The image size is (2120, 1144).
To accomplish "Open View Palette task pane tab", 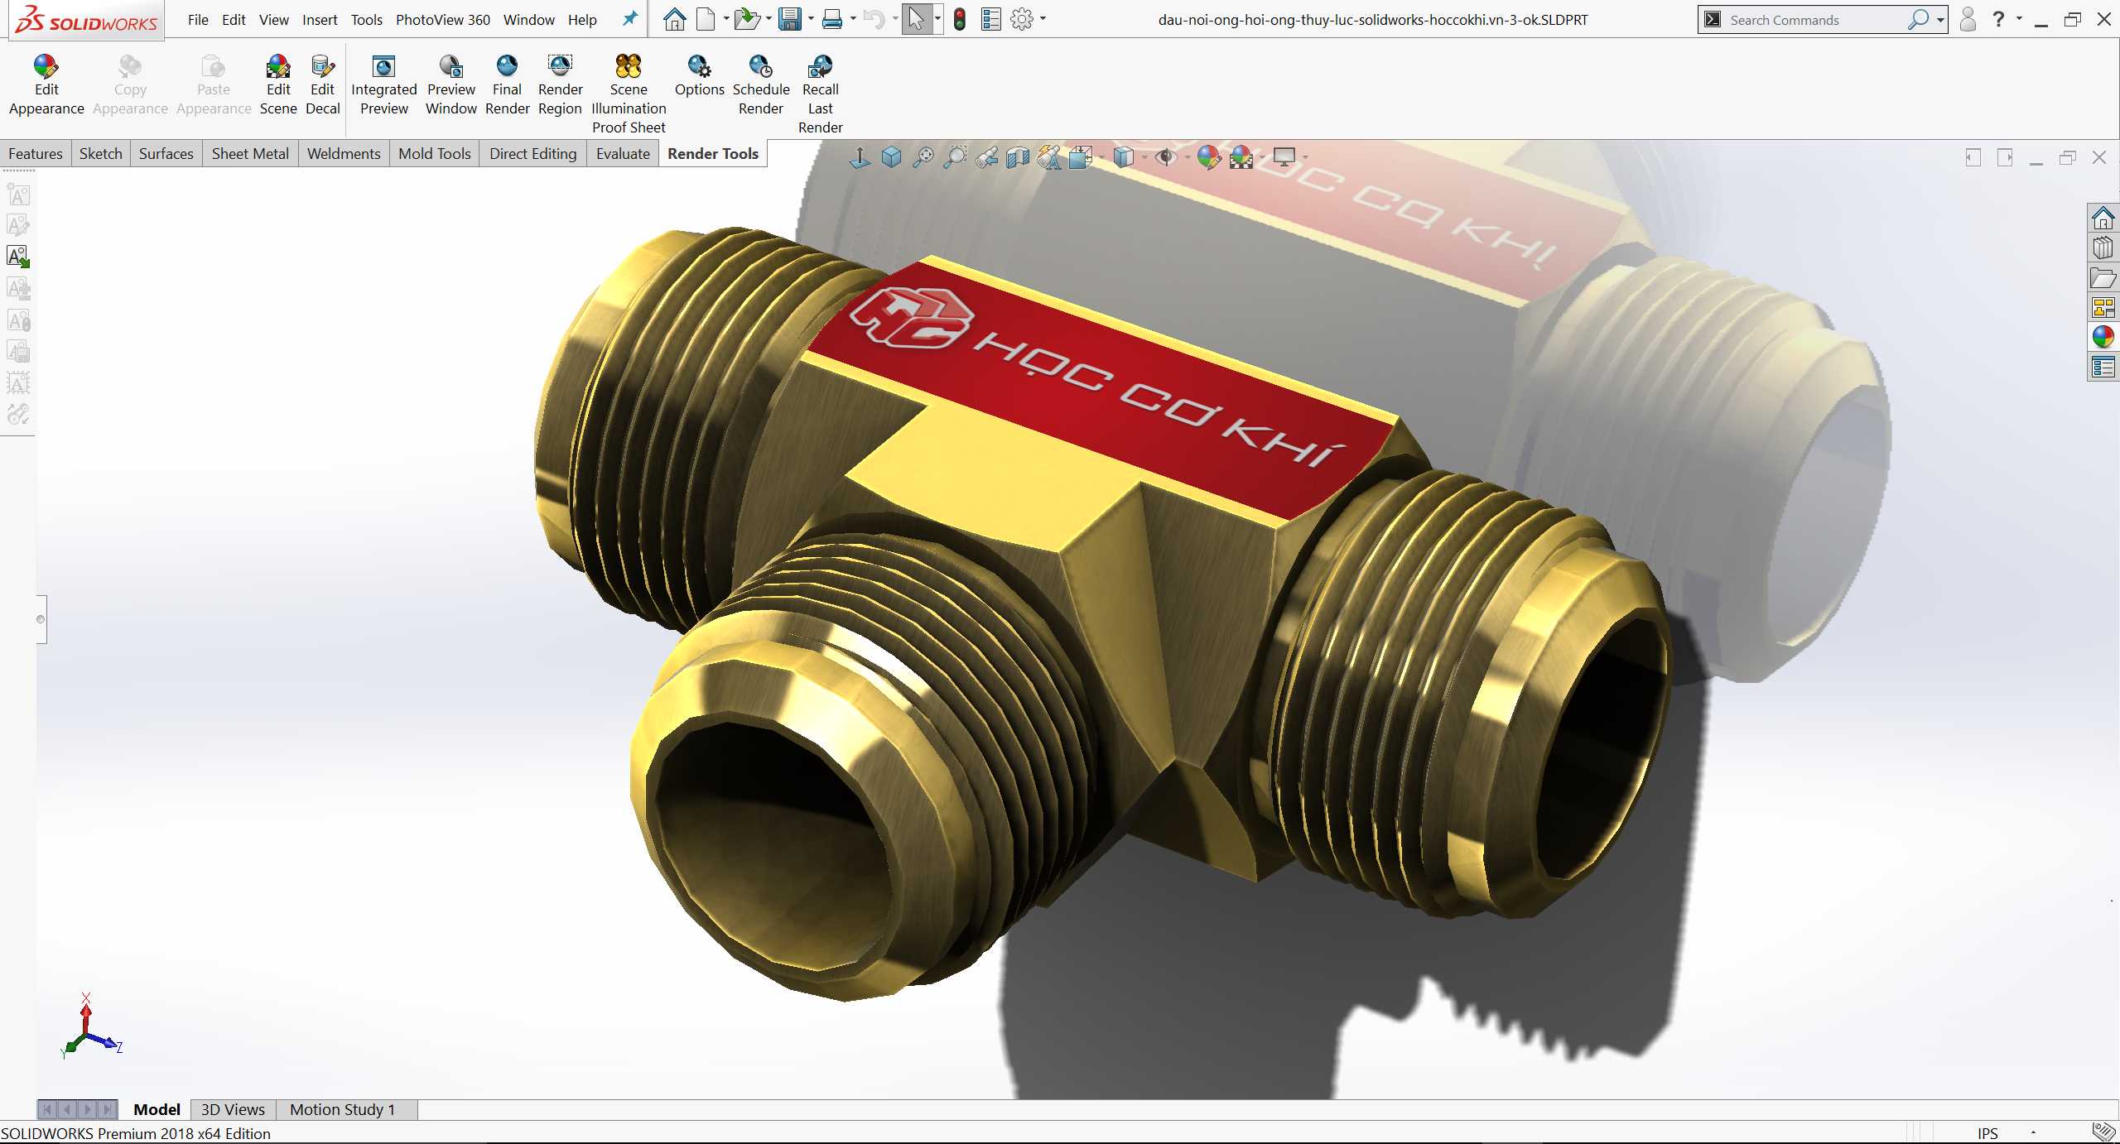I will click(x=2103, y=308).
